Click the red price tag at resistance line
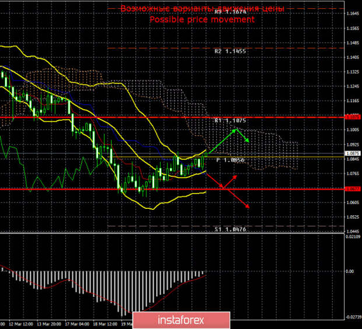Screen dimensions: 362x329 352,117
